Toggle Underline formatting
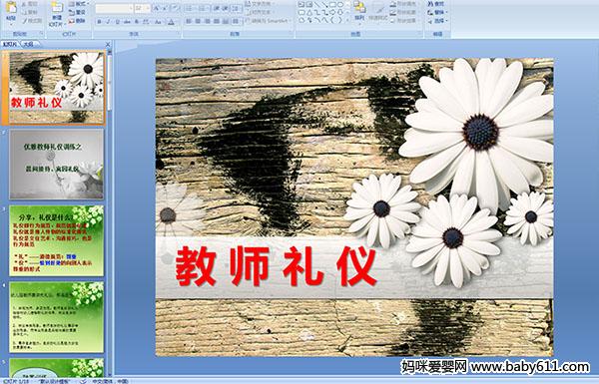The height and width of the screenshot is (384, 599). coord(117,22)
